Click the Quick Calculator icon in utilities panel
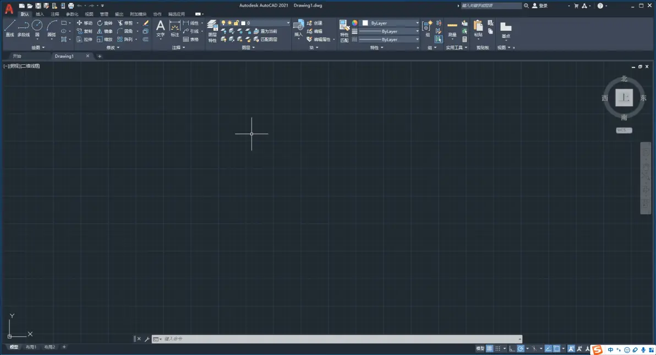Viewport: 656px width, 355px height. click(464, 39)
